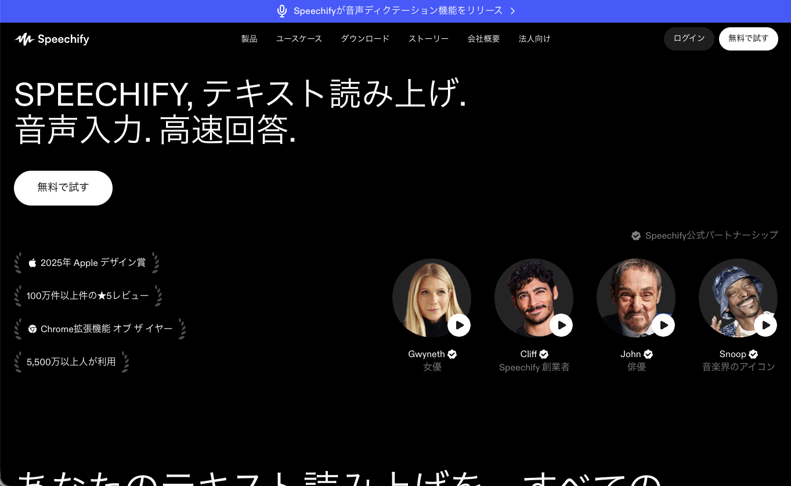Click the Speechify公式パートナーシップ label
Image resolution: width=791 pixels, height=486 pixels.
(711, 235)
